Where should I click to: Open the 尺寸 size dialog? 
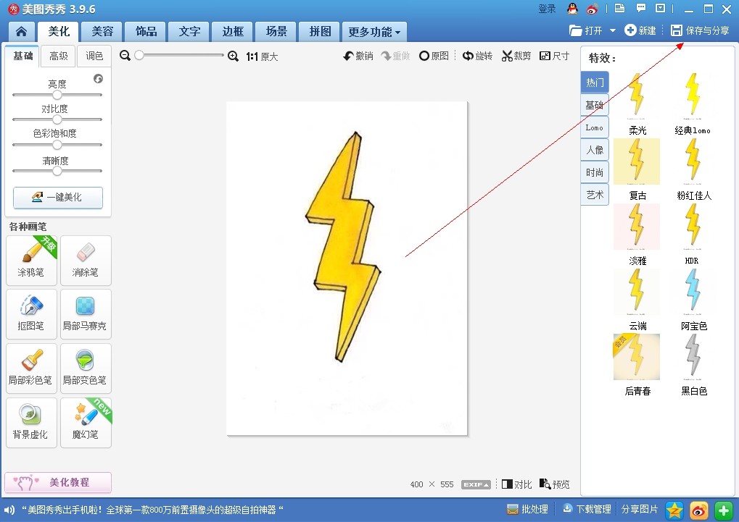pyautogui.click(x=554, y=56)
